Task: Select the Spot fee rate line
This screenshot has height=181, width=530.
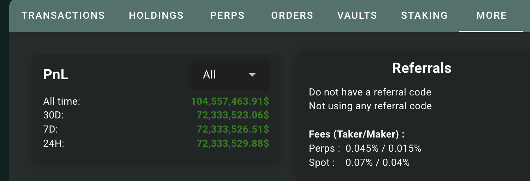Action: pyautogui.click(x=359, y=163)
